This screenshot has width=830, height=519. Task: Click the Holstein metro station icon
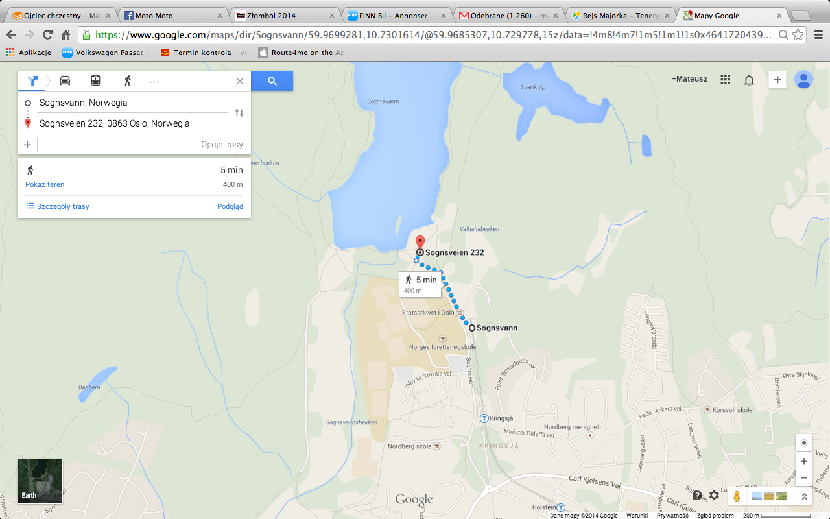[562, 507]
